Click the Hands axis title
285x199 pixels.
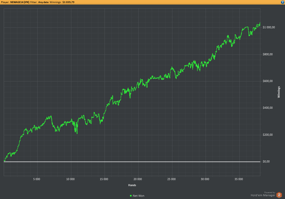point(132,185)
